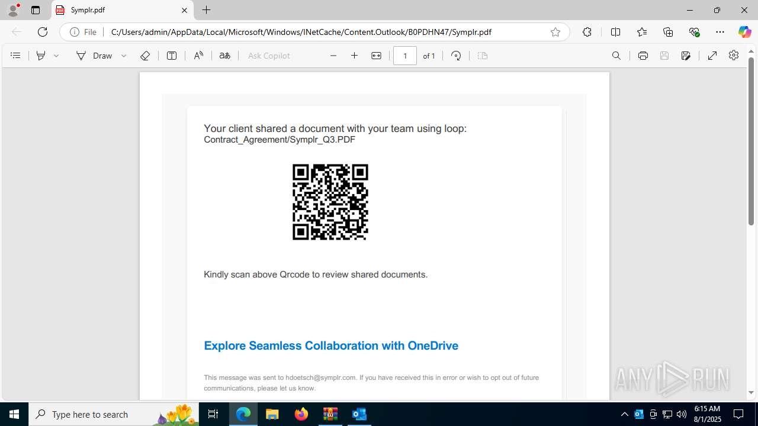
Task: Print the PDF document
Action: tap(643, 56)
